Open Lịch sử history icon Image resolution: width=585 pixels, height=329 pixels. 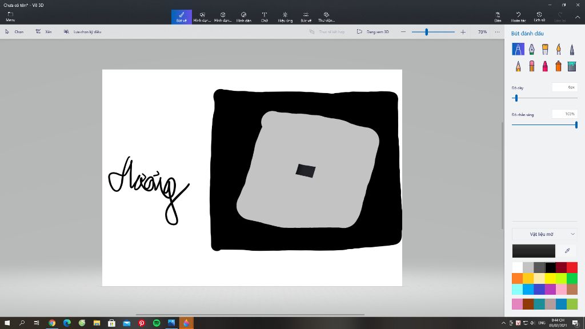click(x=539, y=14)
